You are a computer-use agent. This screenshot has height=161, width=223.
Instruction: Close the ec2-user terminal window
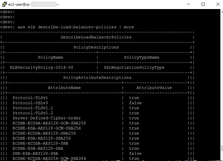click(218, 4)
